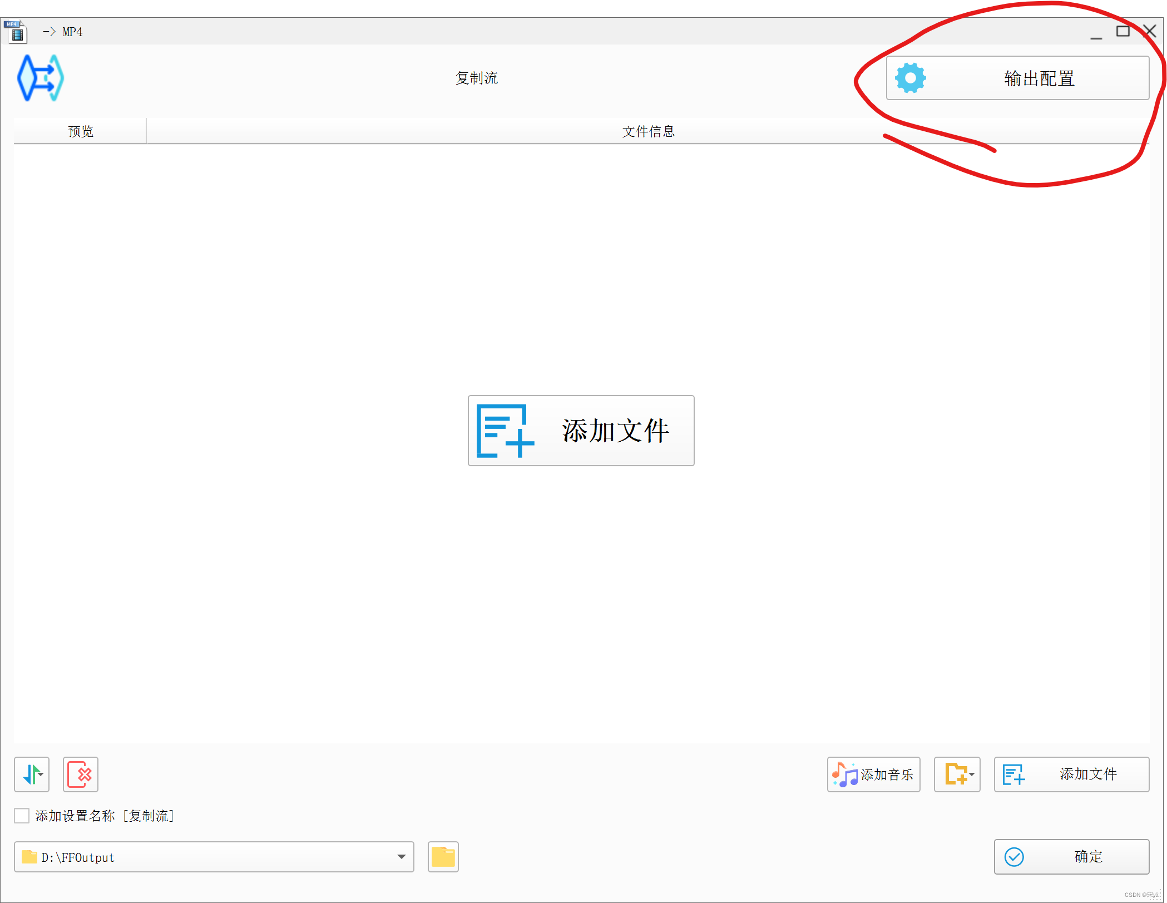Open the output settings gear button
Screen dimensions: 1167x903
point(1017,78)
